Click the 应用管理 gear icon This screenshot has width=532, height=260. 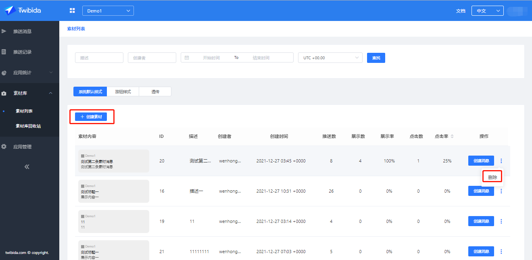tap(4, 147)
